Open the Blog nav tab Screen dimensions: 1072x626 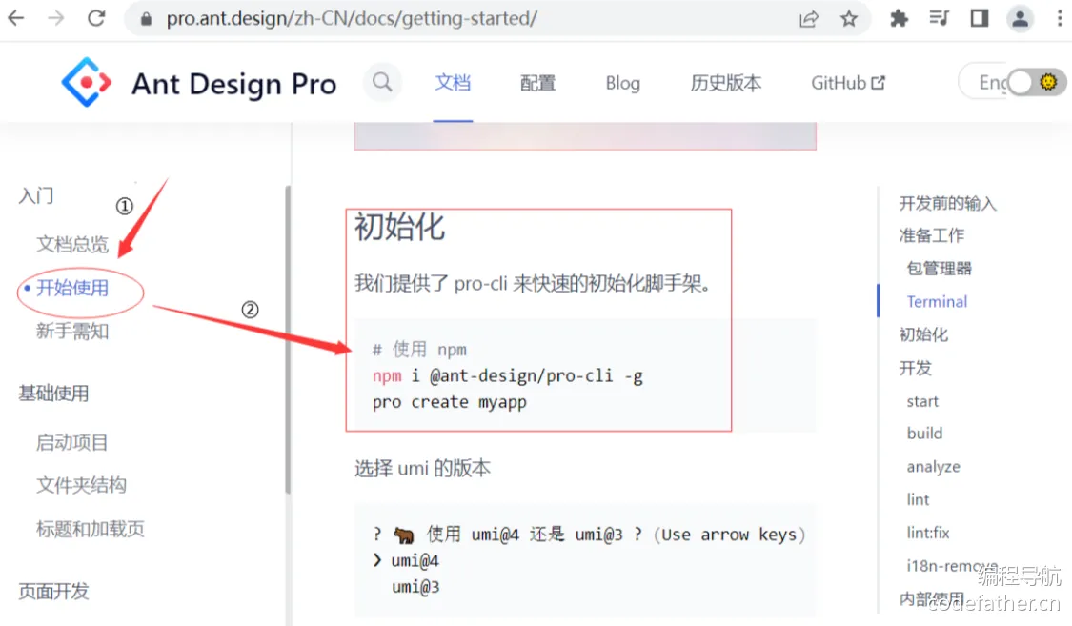click(623, 84)
